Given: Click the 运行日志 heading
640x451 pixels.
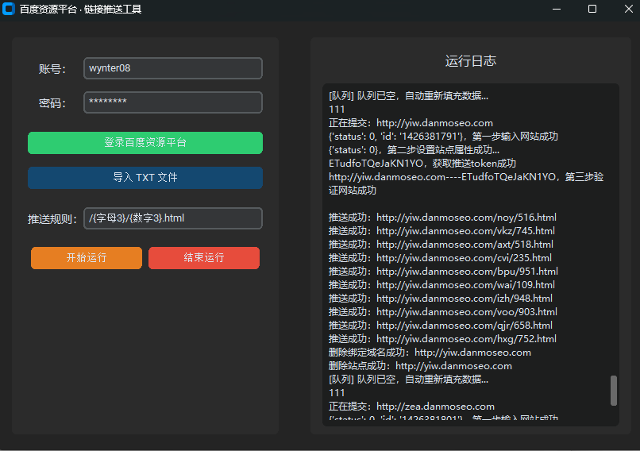Looking at the screenshot, I should pos(471,61).
